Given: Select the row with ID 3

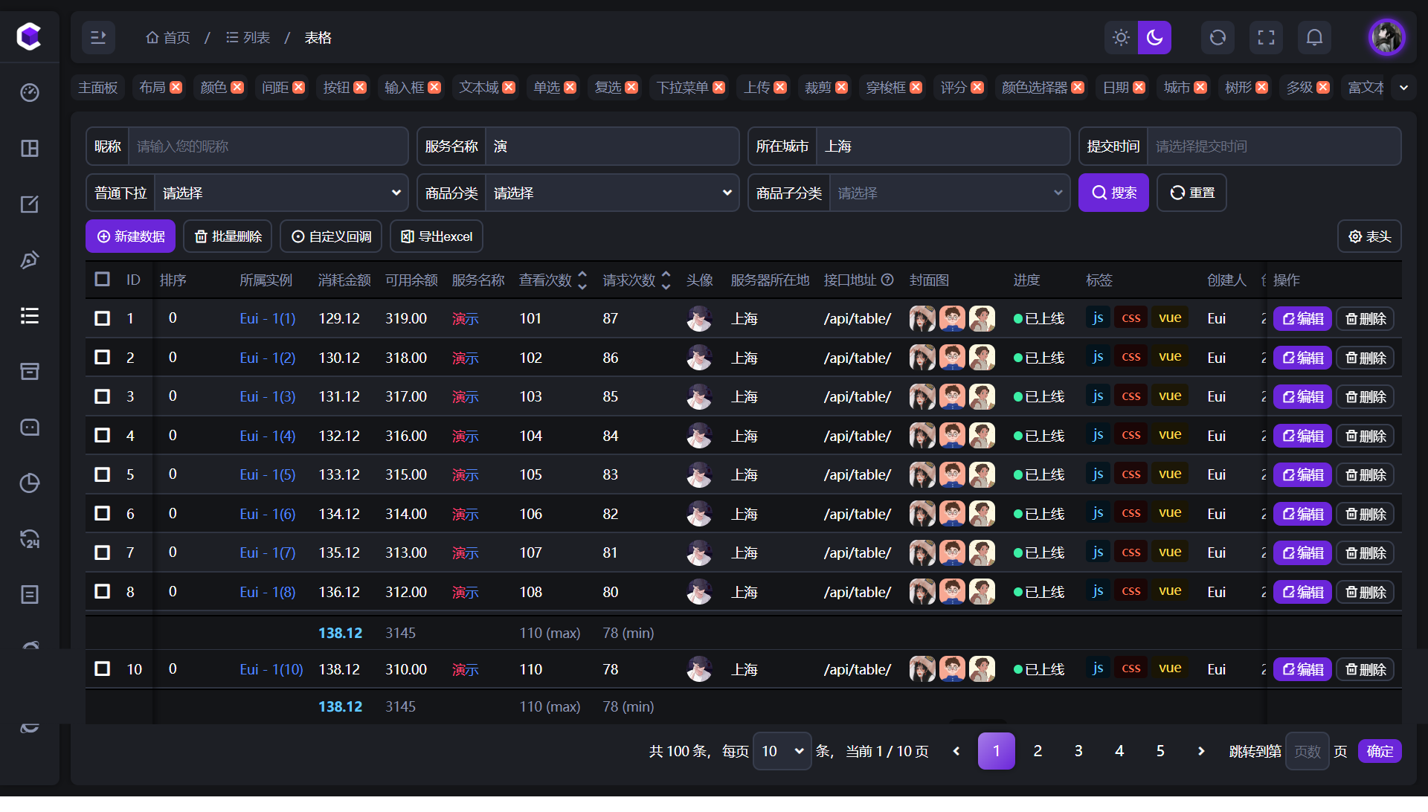Looking at the screenshot, I should coord(103,396).
